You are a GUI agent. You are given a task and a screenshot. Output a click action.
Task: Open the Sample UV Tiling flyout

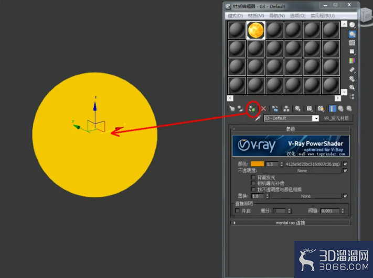(352, 51)
